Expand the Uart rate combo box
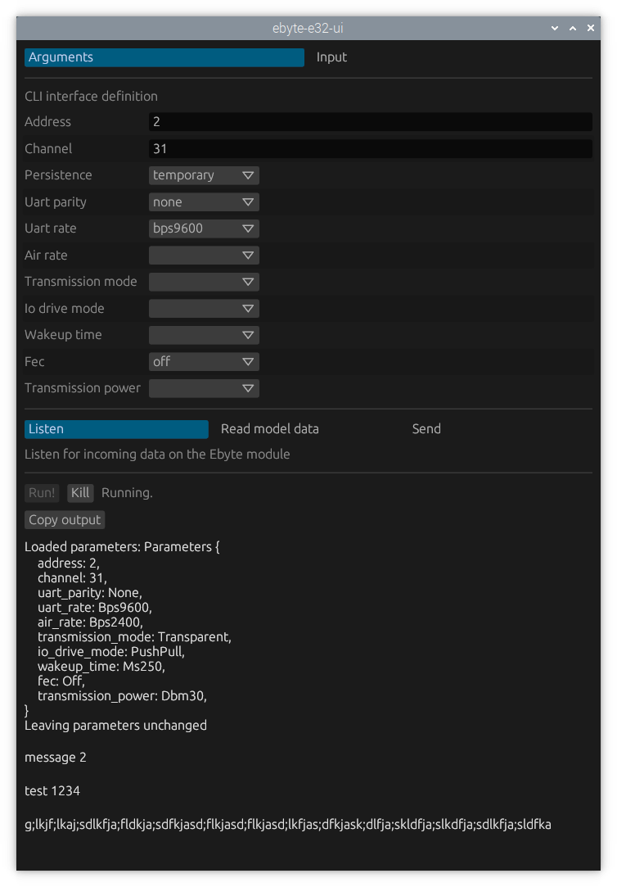Image resolution: width=617 pixels, height=887 pixels. [204, 229]
